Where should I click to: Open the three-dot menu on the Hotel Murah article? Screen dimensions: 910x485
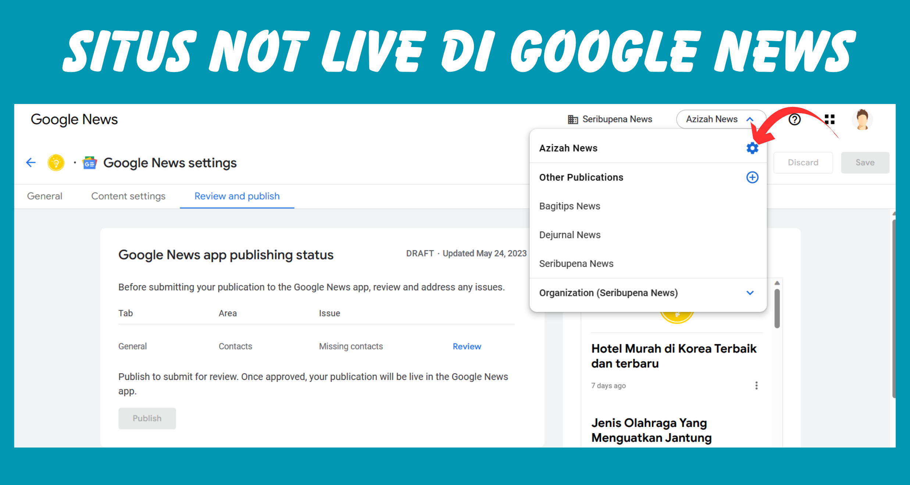click(x=756, y=385)
